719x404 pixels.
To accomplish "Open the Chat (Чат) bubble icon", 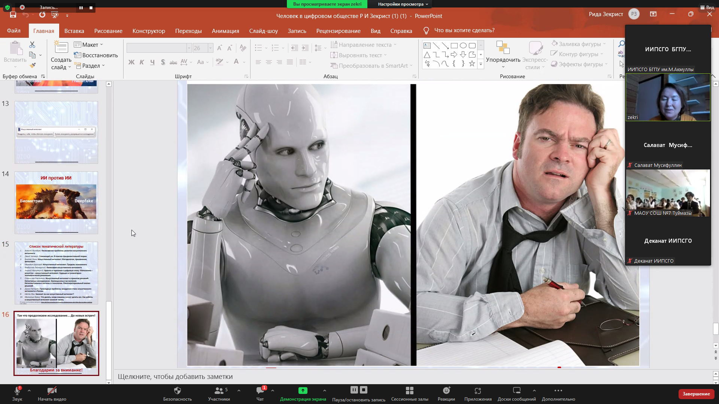I will coord(260,391).
